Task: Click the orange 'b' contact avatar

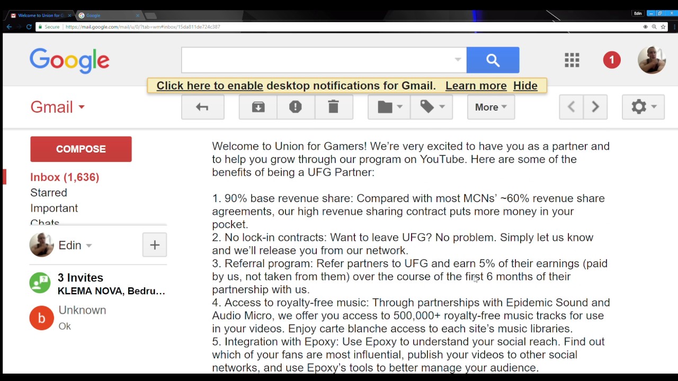Action: click(x=41, y=317)
